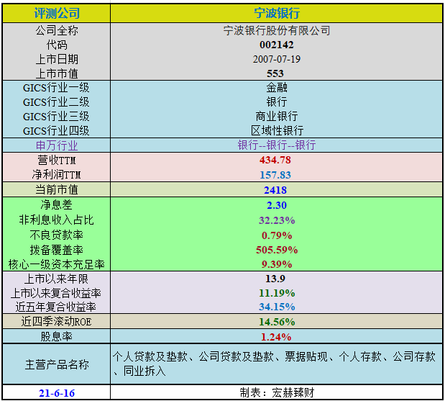Select the value 32.23%
The image size is (445, 401).
point(277,220)
